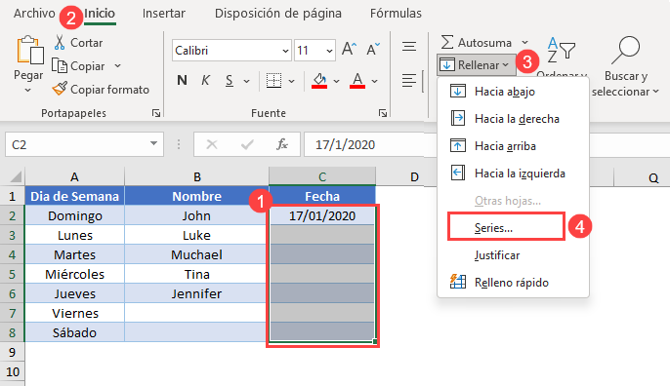670x386 pixels.
Task: Select the cell containing Jennifer
Action: tap(196, 293)
